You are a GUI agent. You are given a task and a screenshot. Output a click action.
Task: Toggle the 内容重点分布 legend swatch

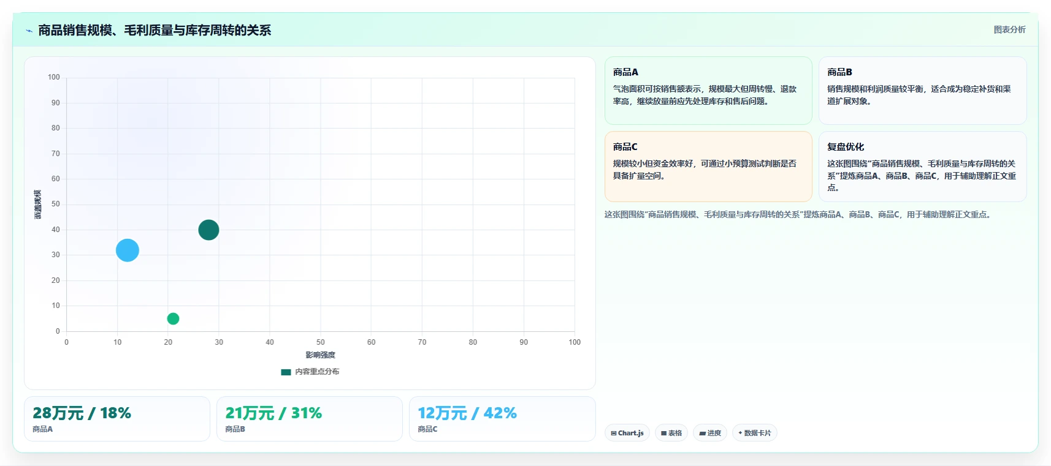pos(286,372)
